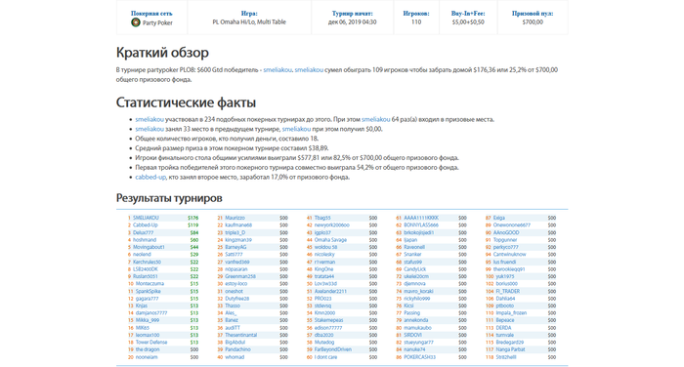Click the '$176' first-place prize amount

pyautogui.click(x=192, y=218)
